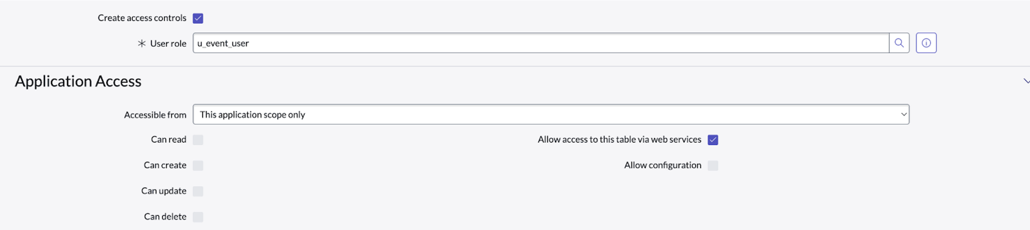Image resolution: width=1030 pixels, height=230 pixels.
Task: Click the User role info preview icon
Action: (926, 43)
